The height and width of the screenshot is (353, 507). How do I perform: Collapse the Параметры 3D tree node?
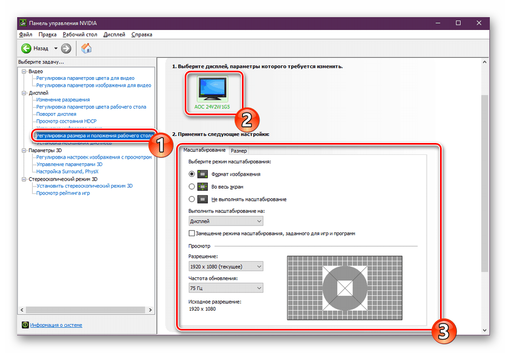click(24, 151)
